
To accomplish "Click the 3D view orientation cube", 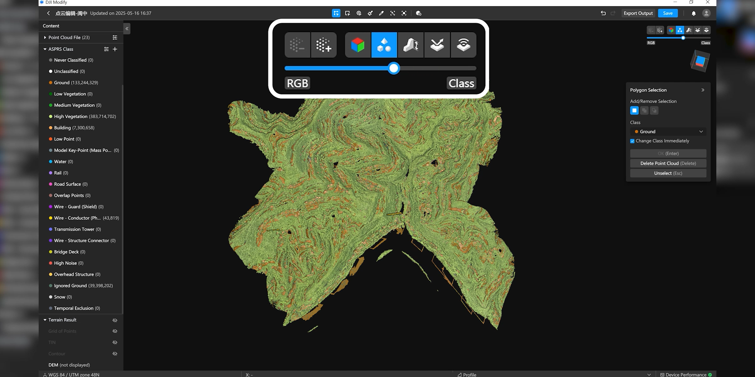I will click(700, 61).
